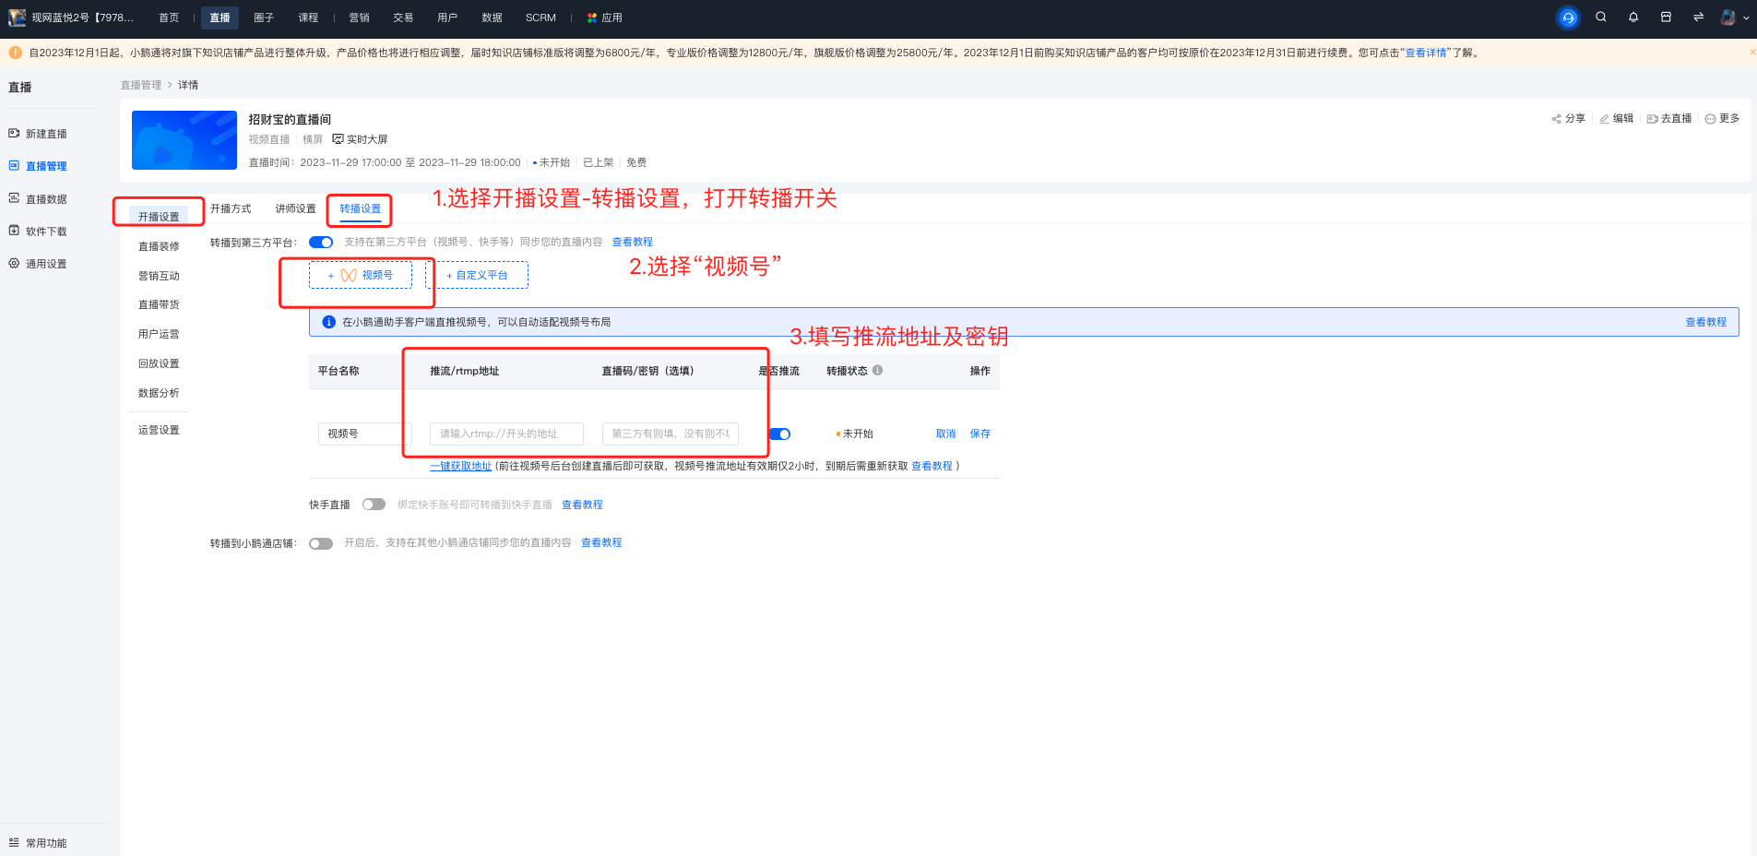1757x856 pixels.
Task: Click the rtmp push address input field
Action: (x=506, y=434)
